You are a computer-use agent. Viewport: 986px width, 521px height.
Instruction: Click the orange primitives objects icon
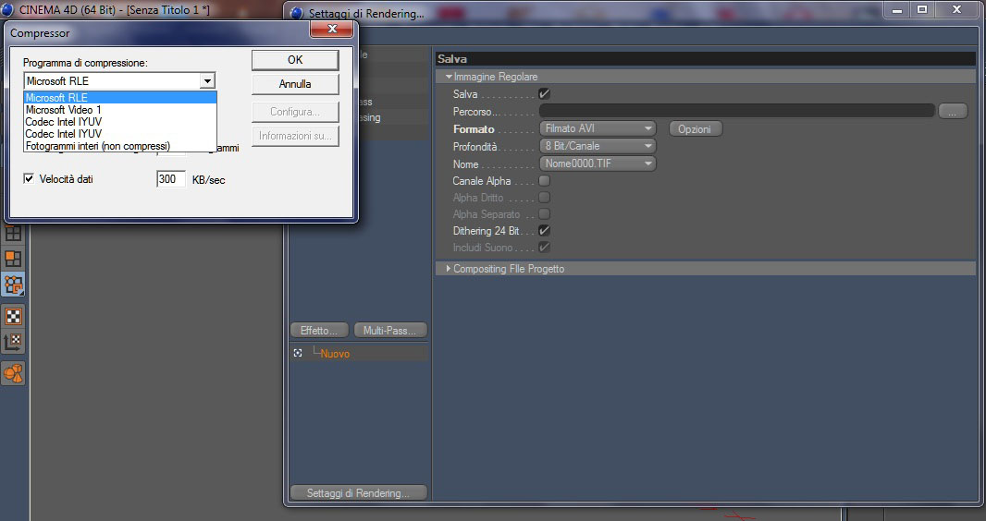click(13, 373)
